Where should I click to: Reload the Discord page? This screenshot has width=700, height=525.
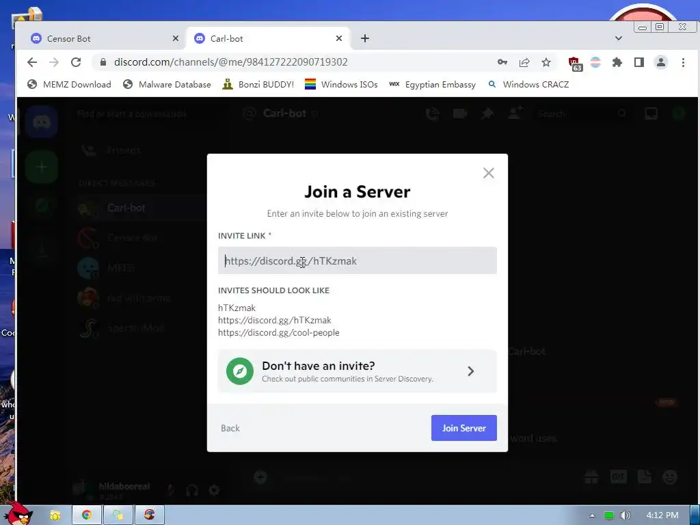click(x=76, y=62)
